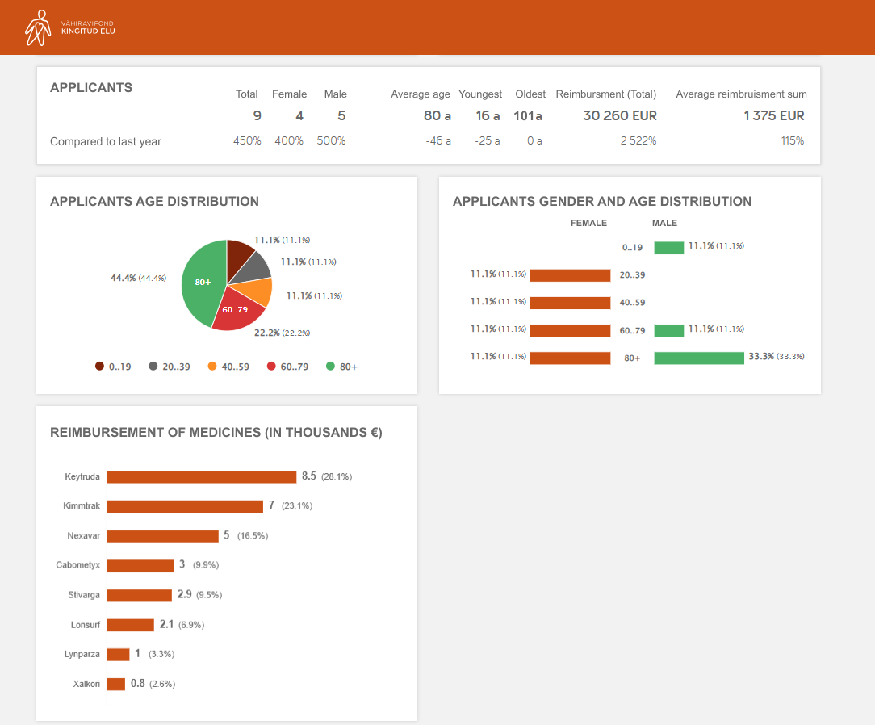Select the 0..19 legend dot
The height and width of the screenshot is (725, 875).
click(99, 366)
